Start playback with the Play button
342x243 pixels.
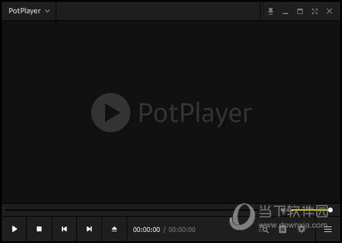click(15, 229)
